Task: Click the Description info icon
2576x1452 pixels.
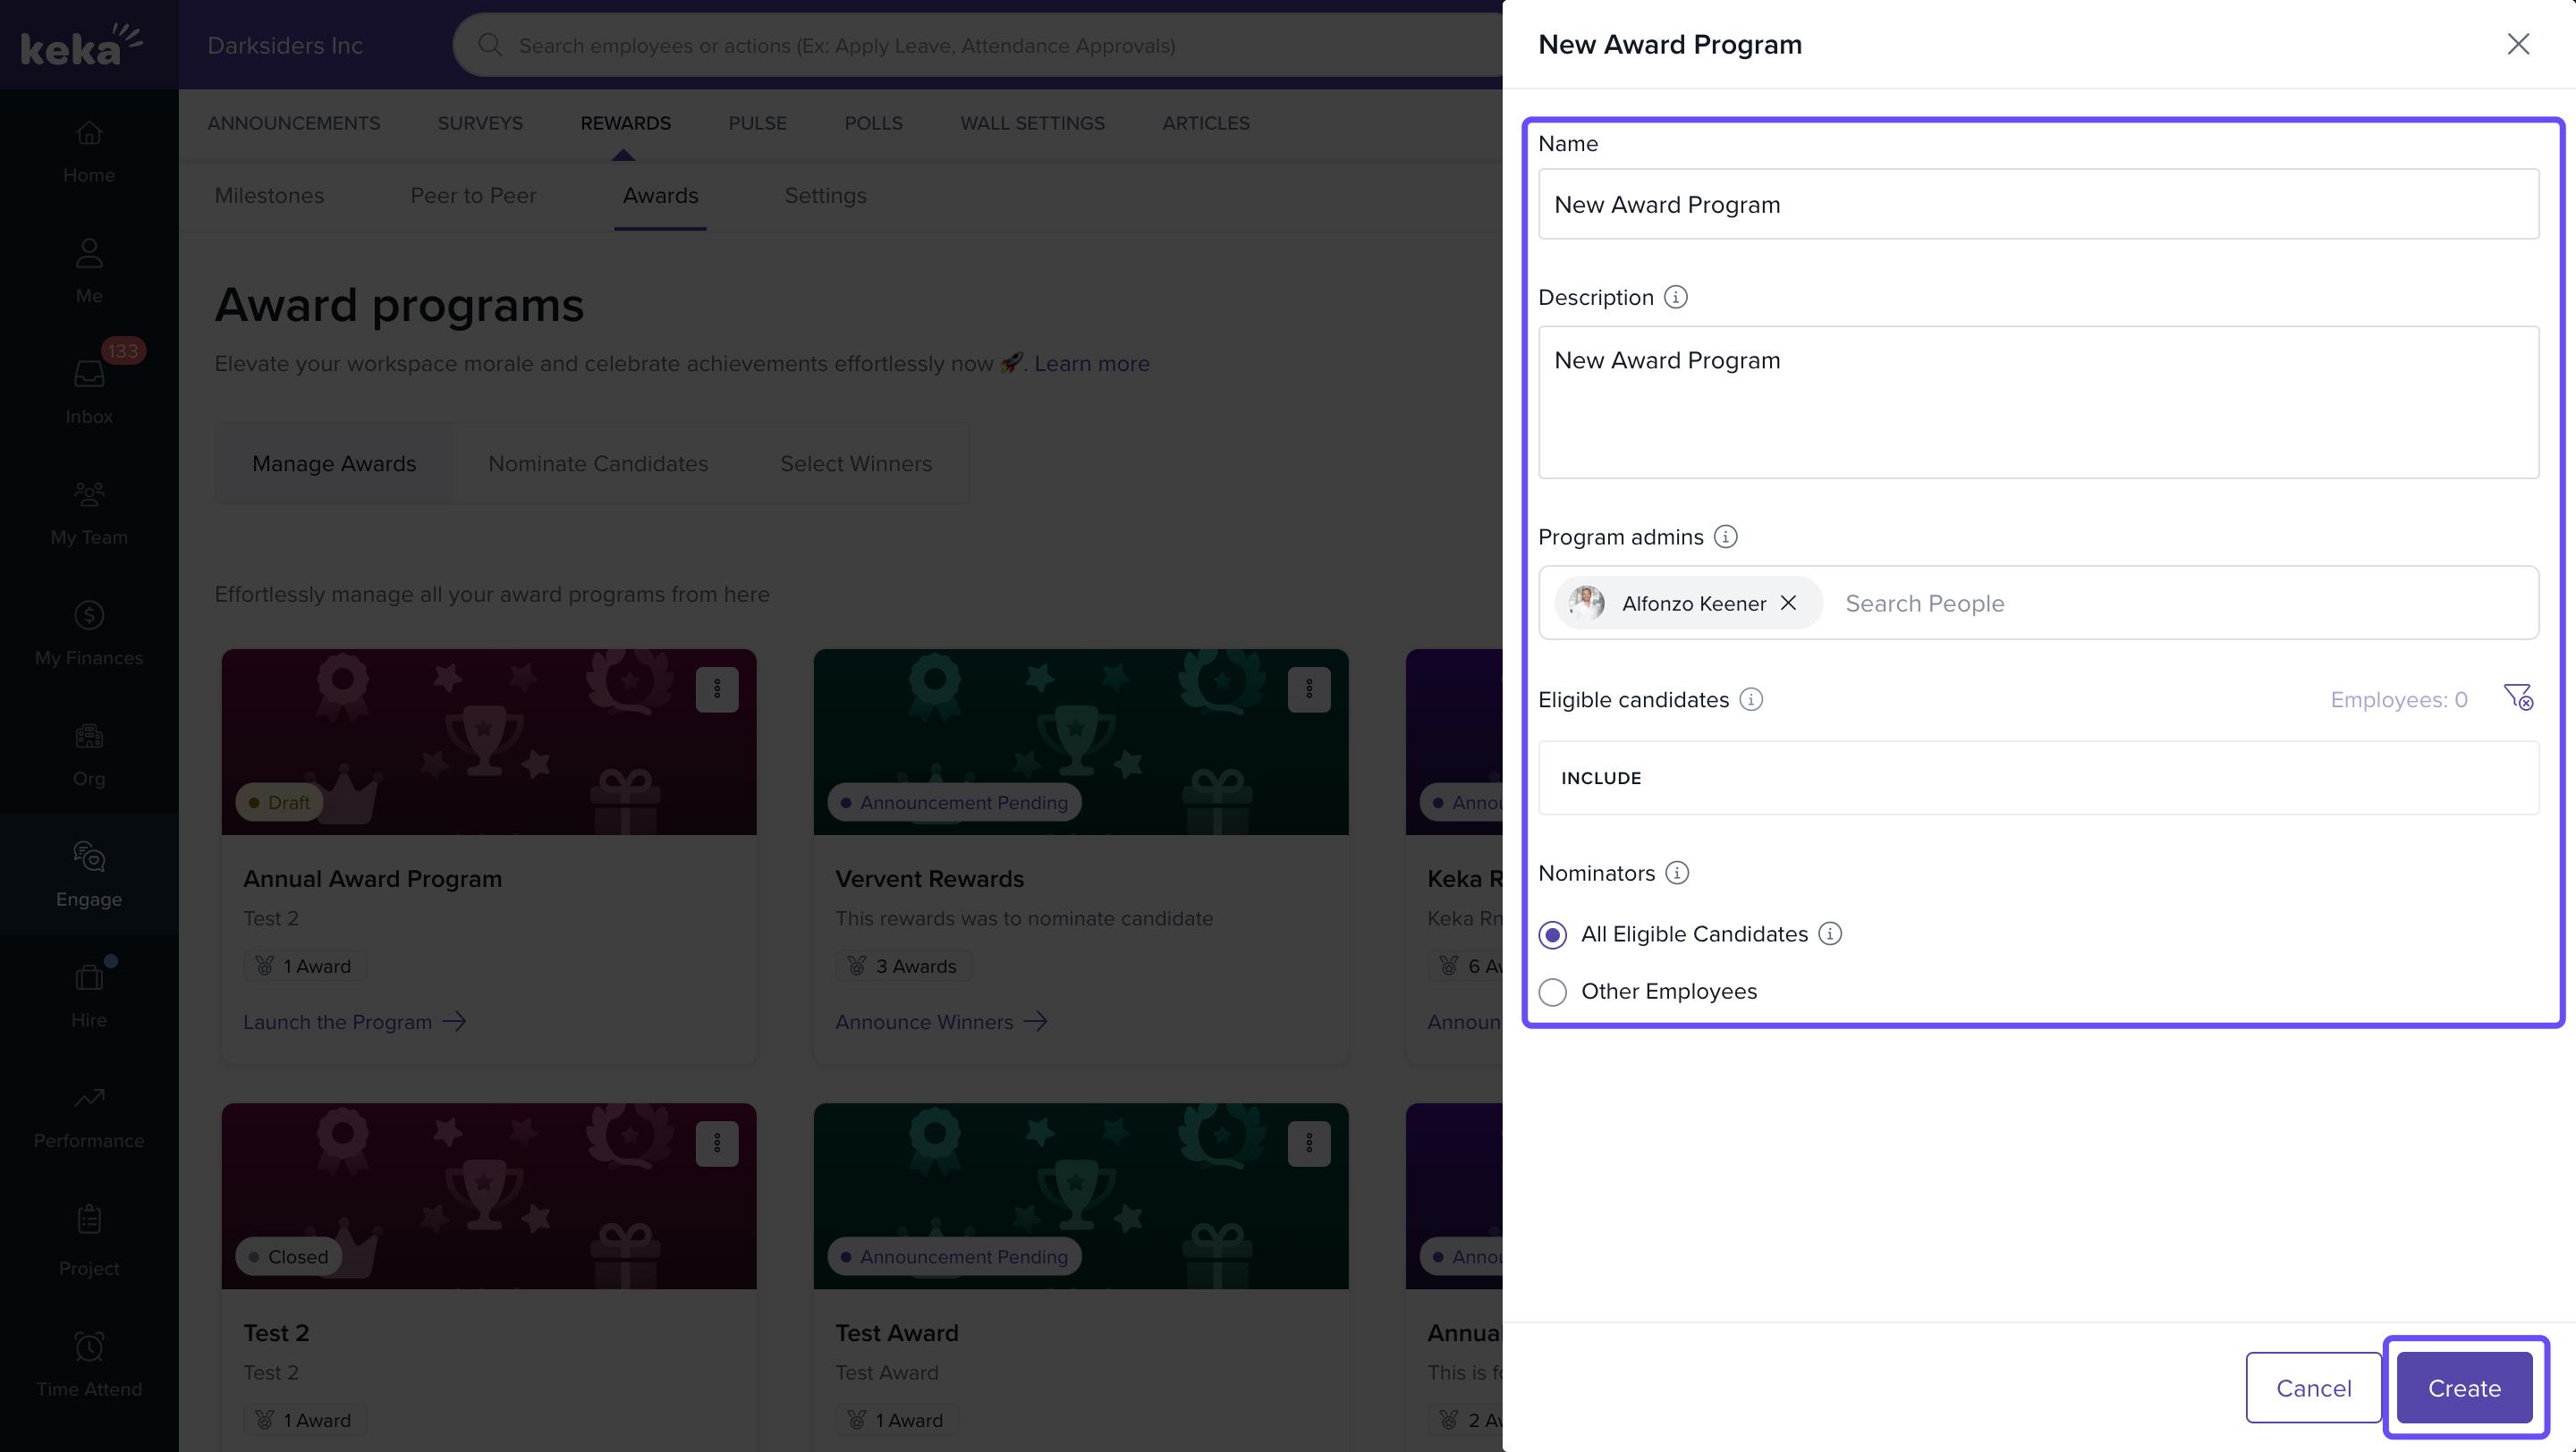Action: [x=1675, y=297]
